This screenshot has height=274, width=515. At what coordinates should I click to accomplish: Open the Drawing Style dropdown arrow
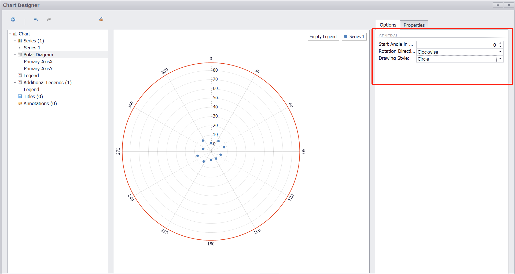point(500,59)
